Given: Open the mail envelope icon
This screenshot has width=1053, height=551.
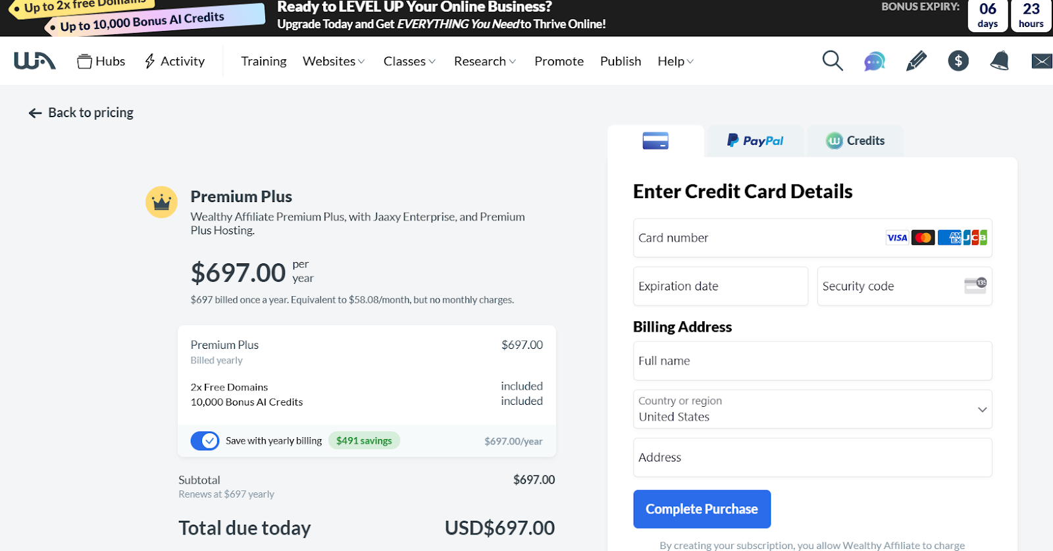Looking at the screenshot, I should coord(1041,61).
